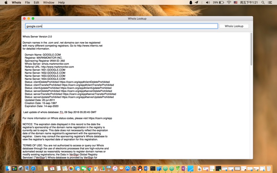Open Keynote from the Dock
277x173 pixels.
(109, 169)
